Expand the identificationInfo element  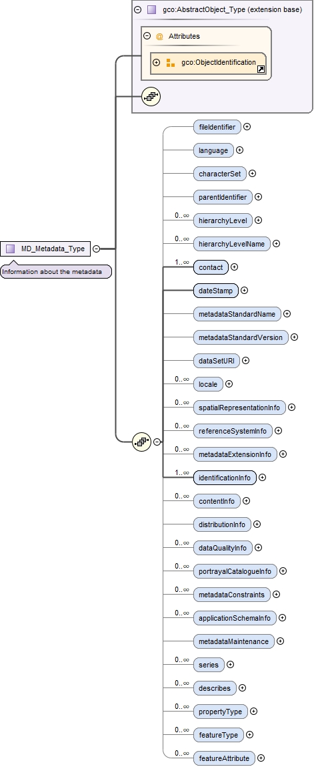tap(262, 477)
